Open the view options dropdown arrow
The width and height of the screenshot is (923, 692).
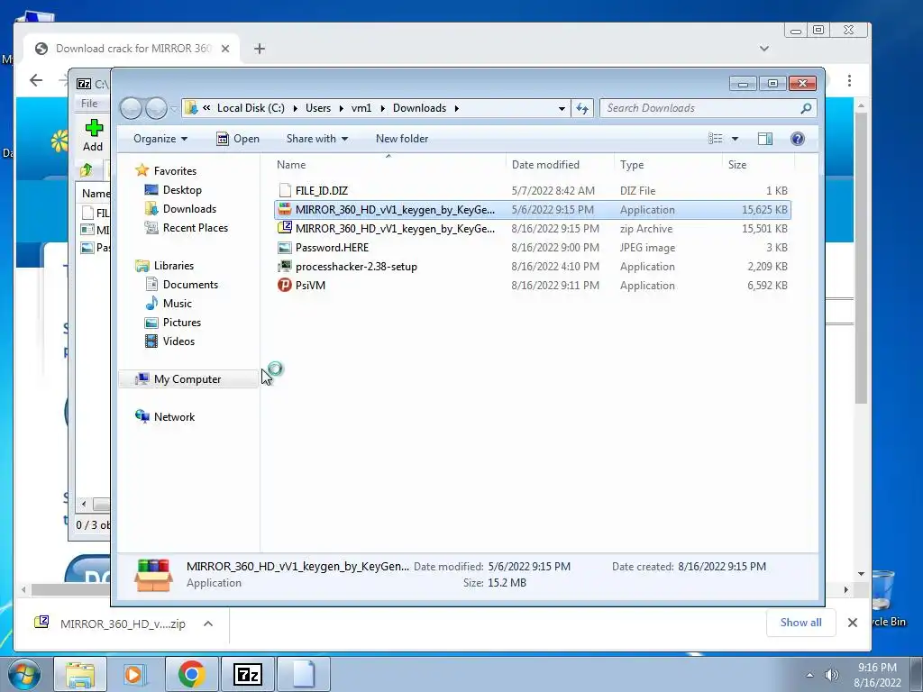pos(735,139)
